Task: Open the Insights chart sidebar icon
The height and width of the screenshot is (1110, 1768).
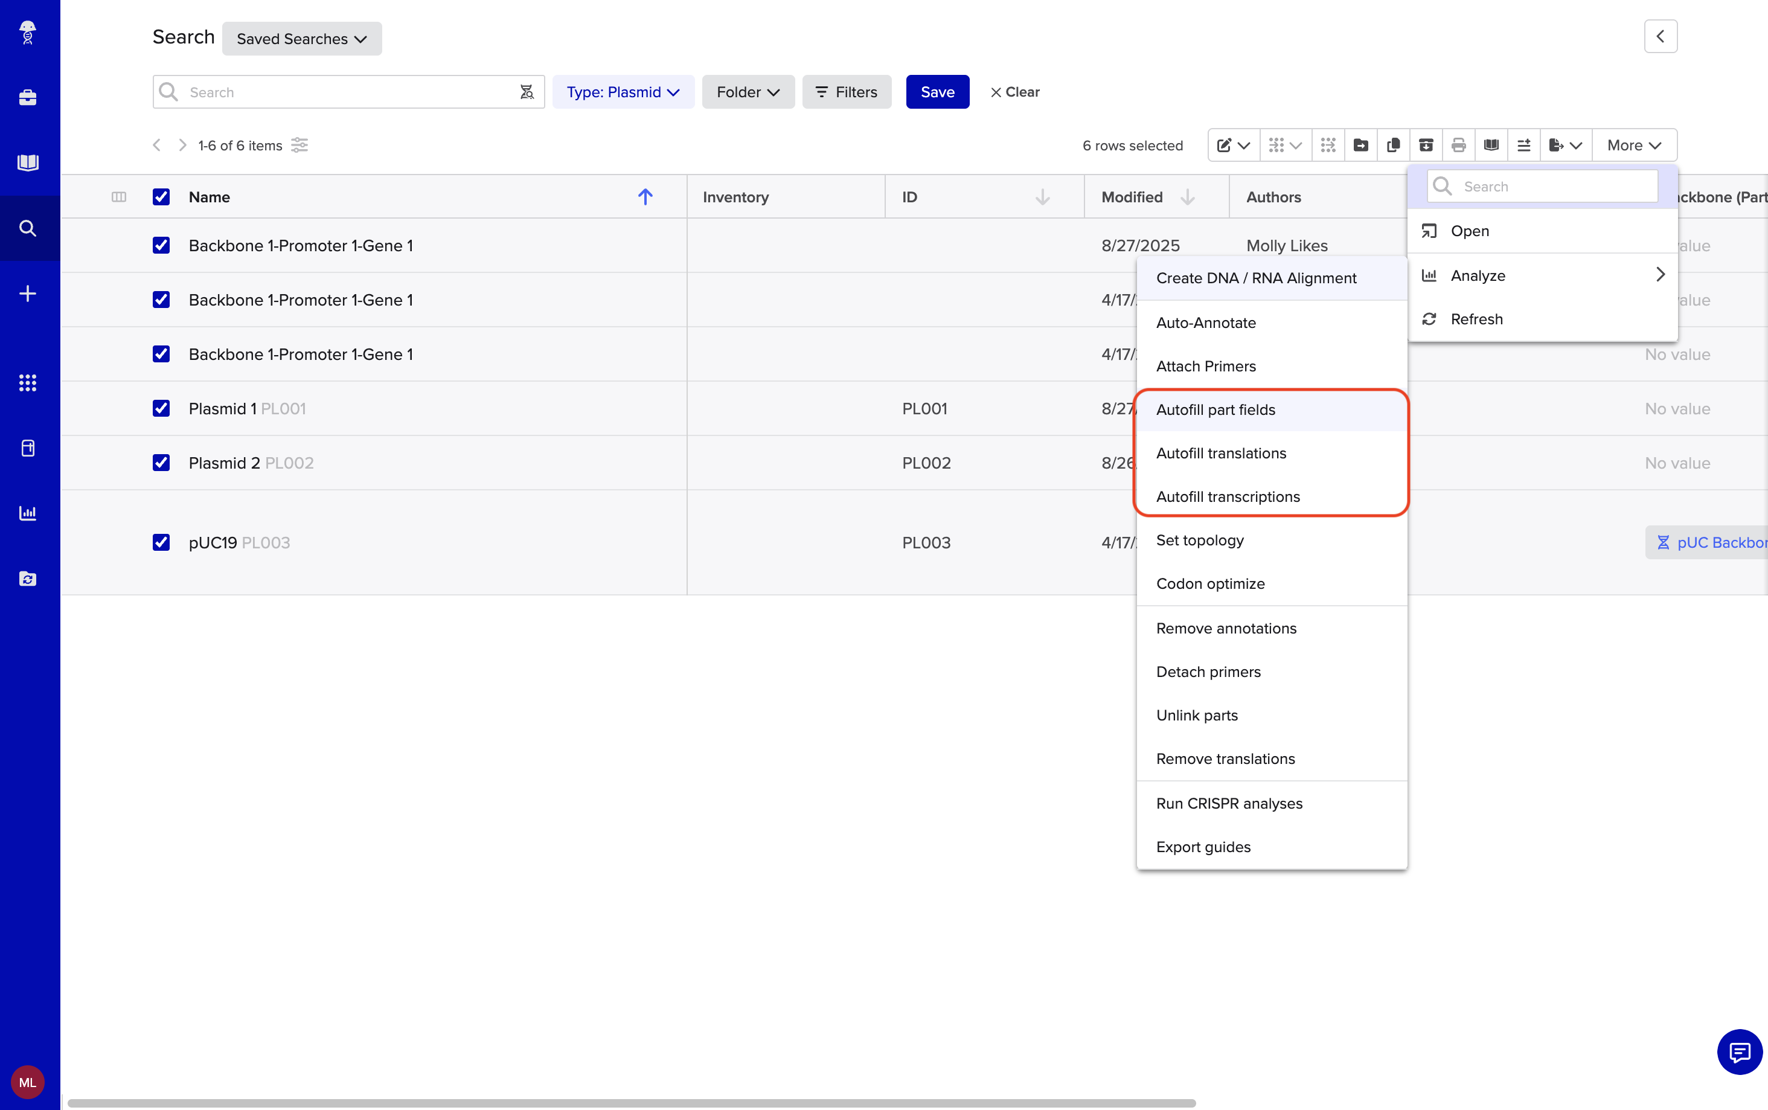Action: 28,513
